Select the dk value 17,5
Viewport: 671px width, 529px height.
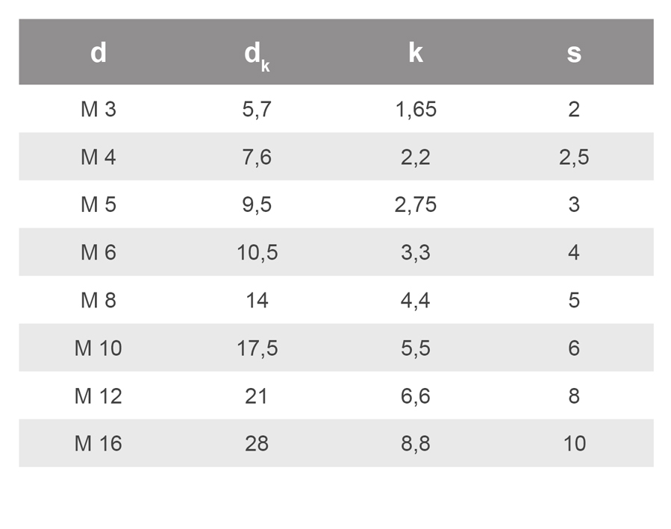257,348
